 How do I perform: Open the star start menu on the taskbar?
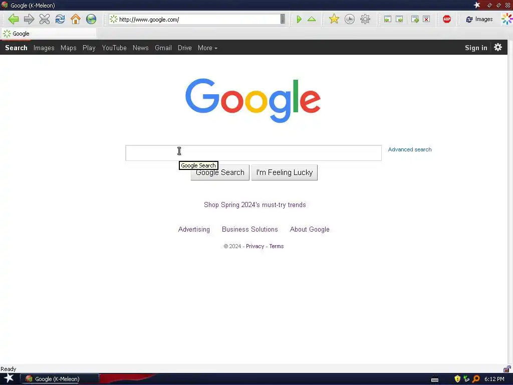pyautogui.click(x=9, y=378)
